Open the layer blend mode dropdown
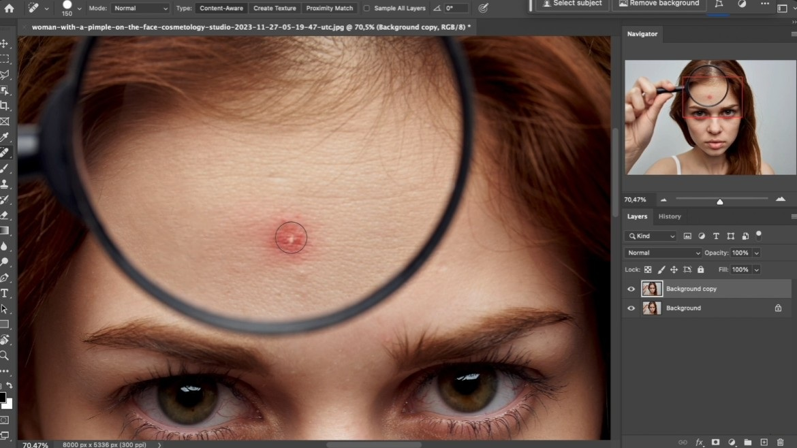Screen dimensions: 797x448 pos(663,253)
